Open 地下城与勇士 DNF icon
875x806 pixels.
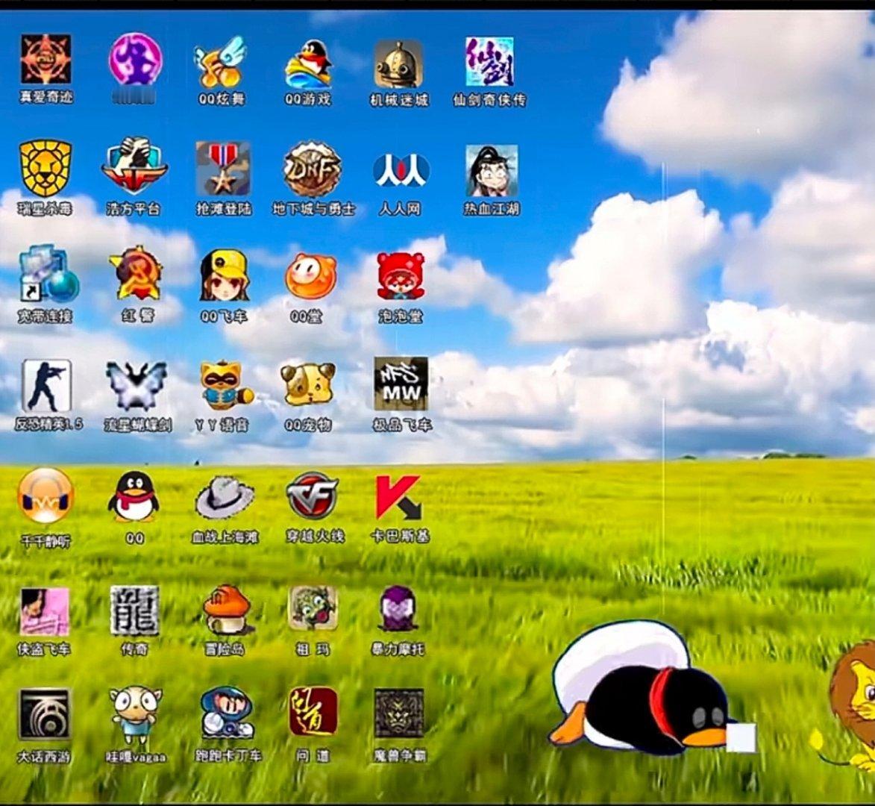[313, 169]
